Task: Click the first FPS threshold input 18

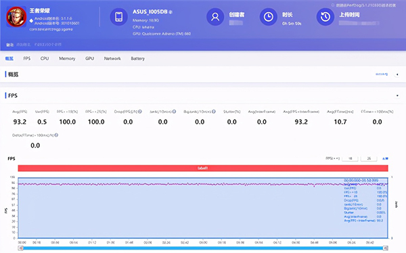Action: click(x=350, y=158)
